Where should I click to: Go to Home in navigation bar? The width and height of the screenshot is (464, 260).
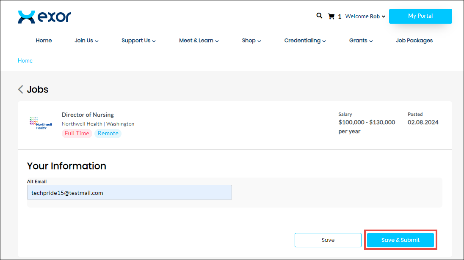pos(44,41)
